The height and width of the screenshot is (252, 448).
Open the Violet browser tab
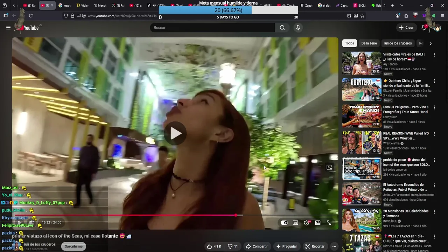82,6
